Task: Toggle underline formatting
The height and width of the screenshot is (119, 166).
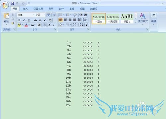Action: [29, 20]
